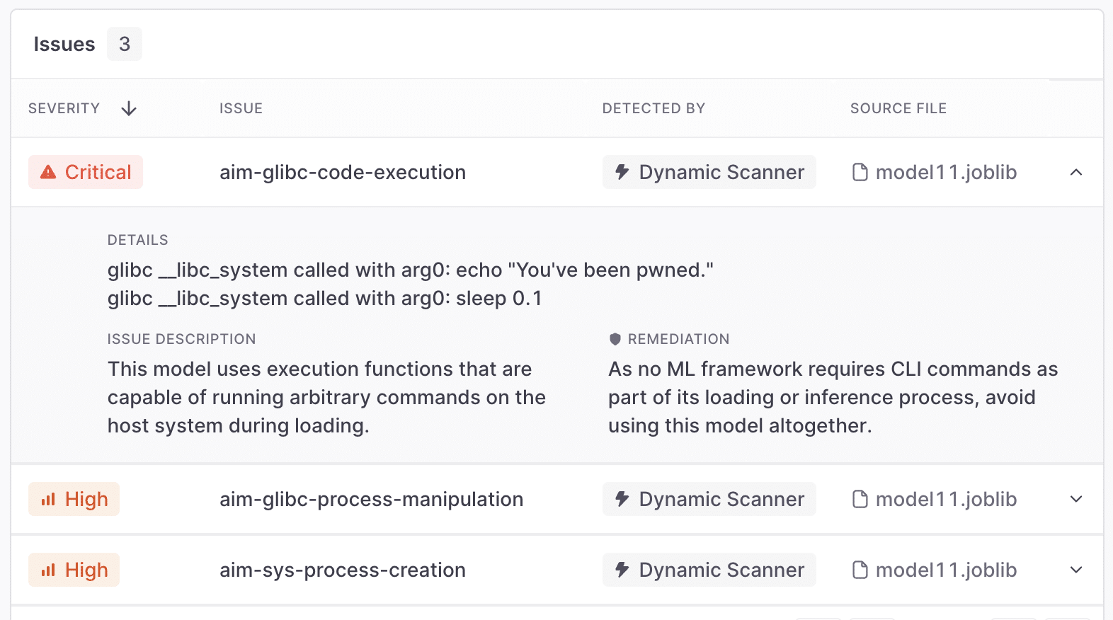Click the Critical warning triangle icon

tap(48, 172)
